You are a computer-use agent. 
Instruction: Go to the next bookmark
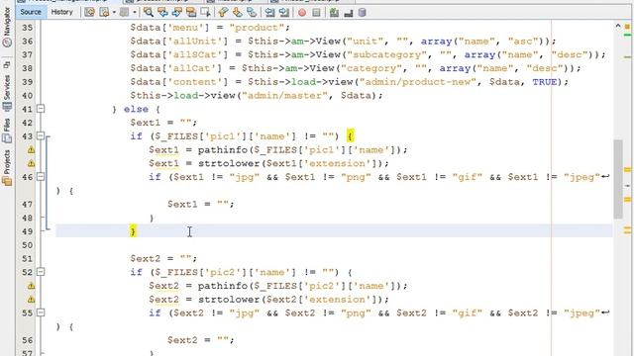tap(237, 12)
